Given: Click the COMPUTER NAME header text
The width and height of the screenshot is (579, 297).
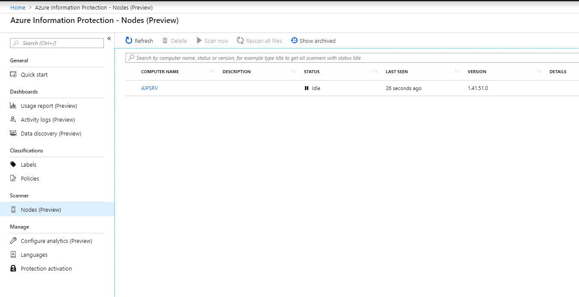Looking at the screenshot, I should click(160, 71).
